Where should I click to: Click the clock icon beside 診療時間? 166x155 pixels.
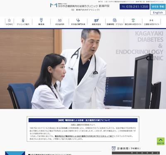[114, 148]
